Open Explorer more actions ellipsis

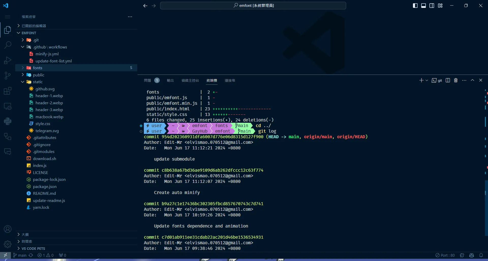pyautogui.click(x=130, y=17)
